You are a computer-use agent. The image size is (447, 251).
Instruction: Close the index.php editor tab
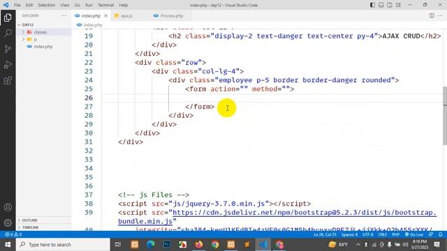tap(105, 15)
